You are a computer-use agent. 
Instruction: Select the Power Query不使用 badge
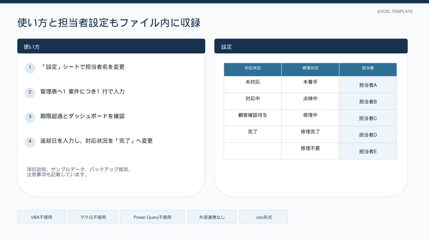[152, 217]
